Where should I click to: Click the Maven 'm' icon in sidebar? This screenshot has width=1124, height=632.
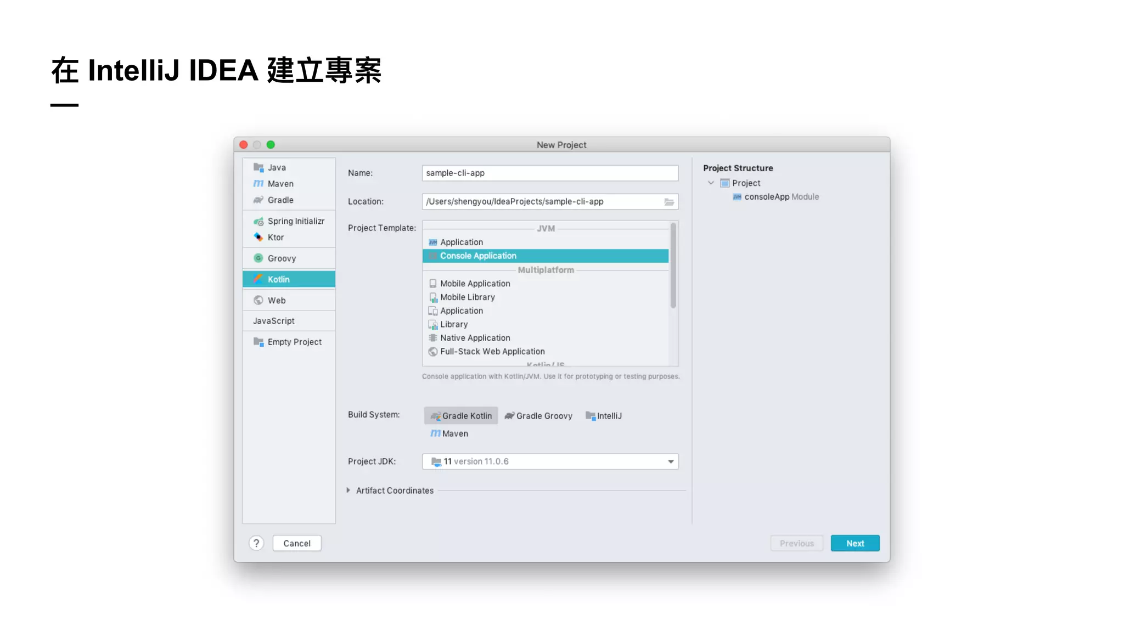pos(258,184)
